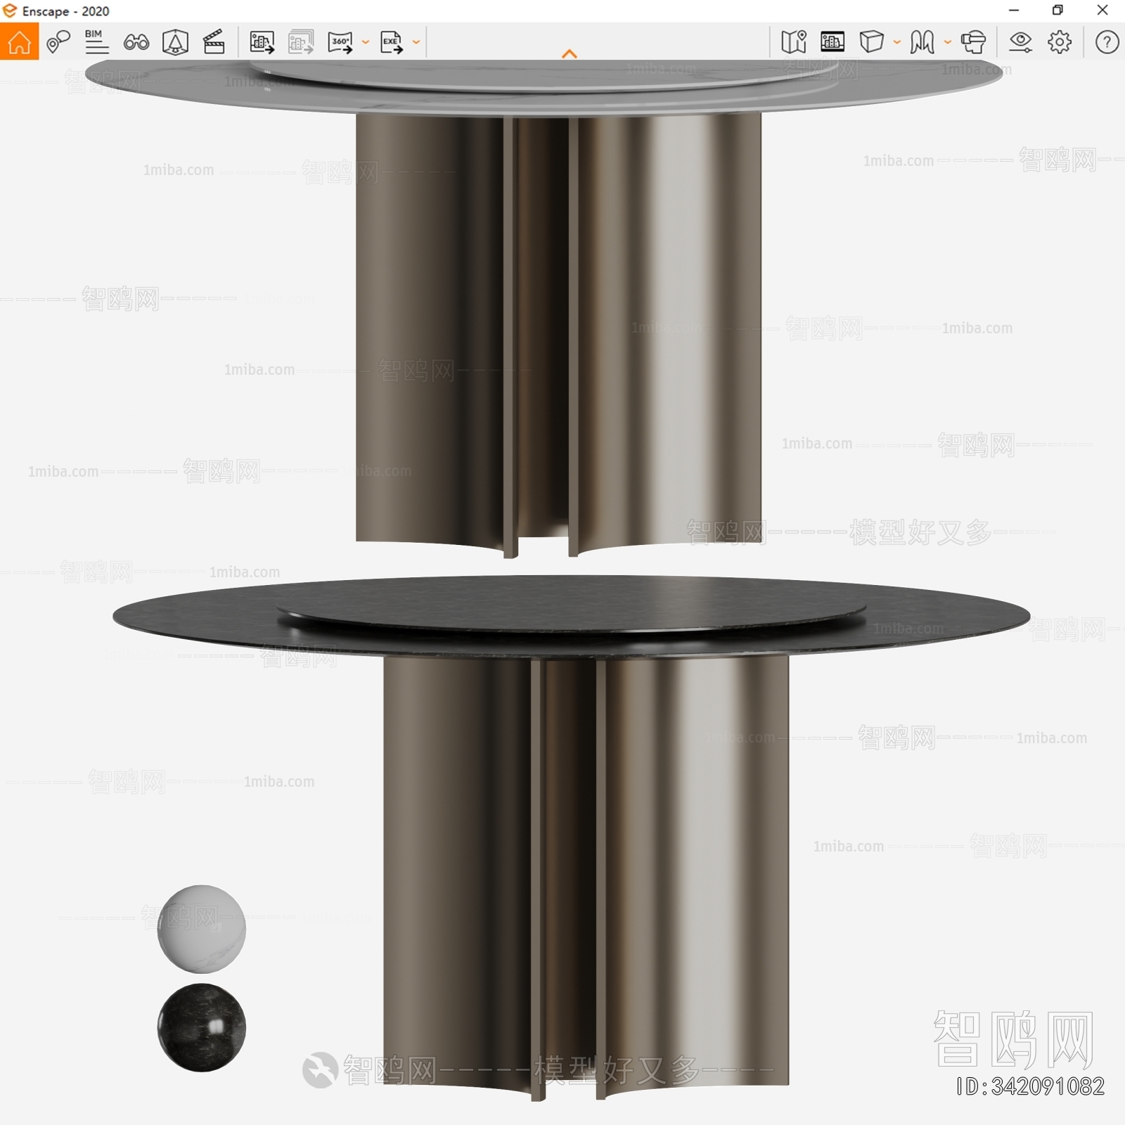Close the Enscape window
The width and height of the screenshot is (1125, 1125).
pyautogui.click(x=1102, y=11)
